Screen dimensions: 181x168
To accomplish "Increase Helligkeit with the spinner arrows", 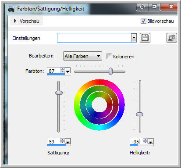I will (x=145, y=140).
